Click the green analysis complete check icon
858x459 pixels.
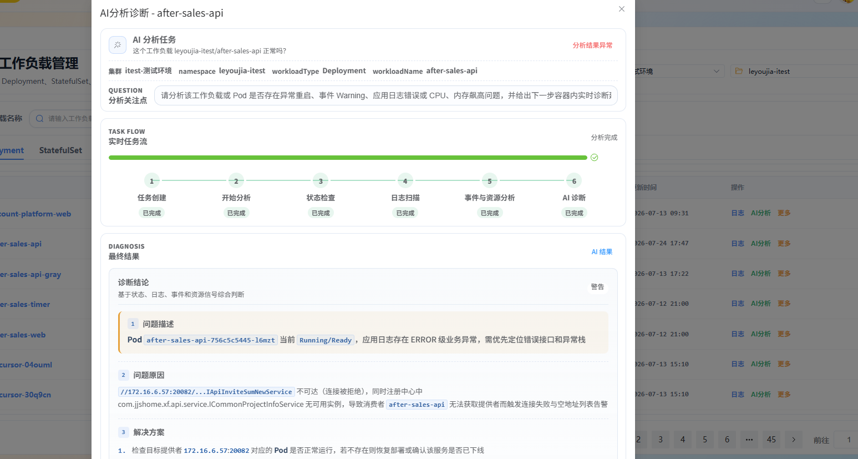595,158
